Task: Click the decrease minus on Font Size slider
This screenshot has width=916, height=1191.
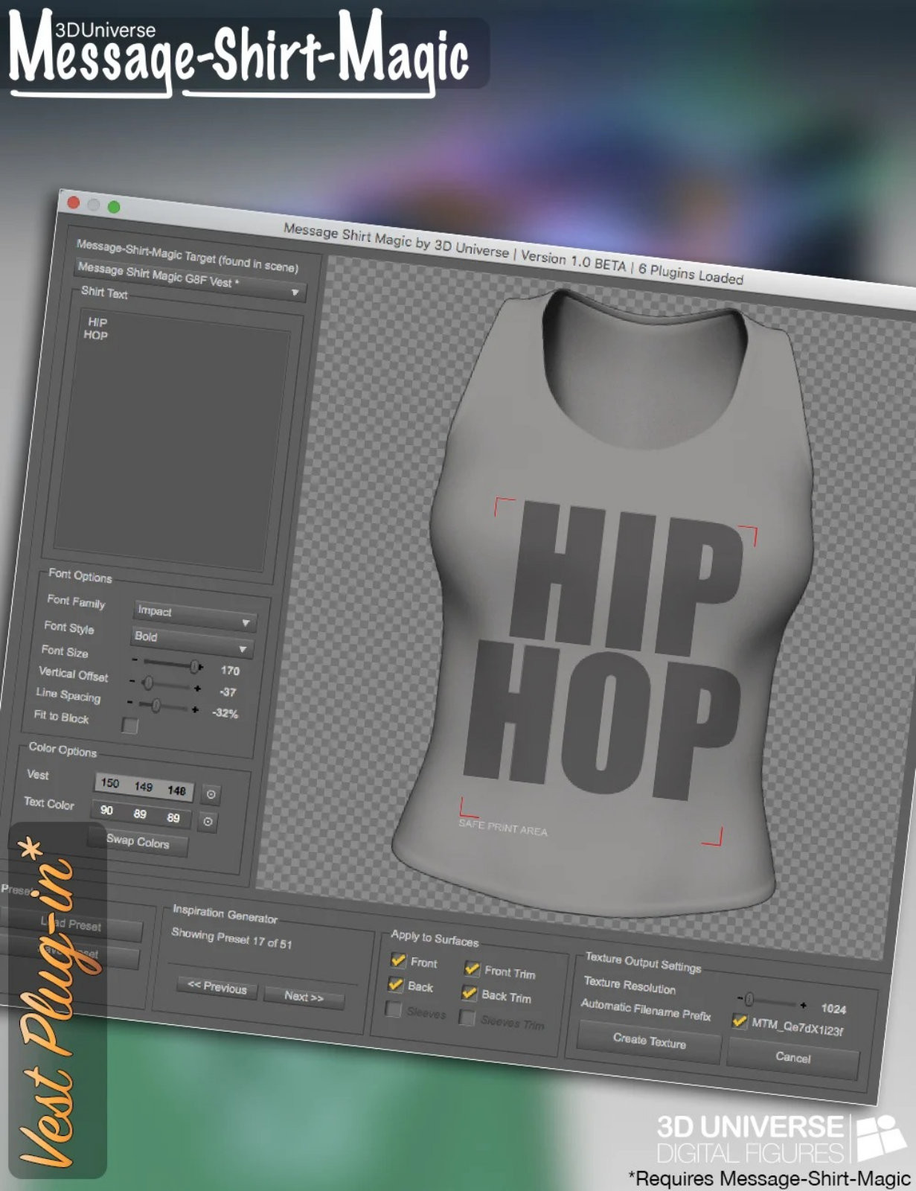Action: (135, 660)
